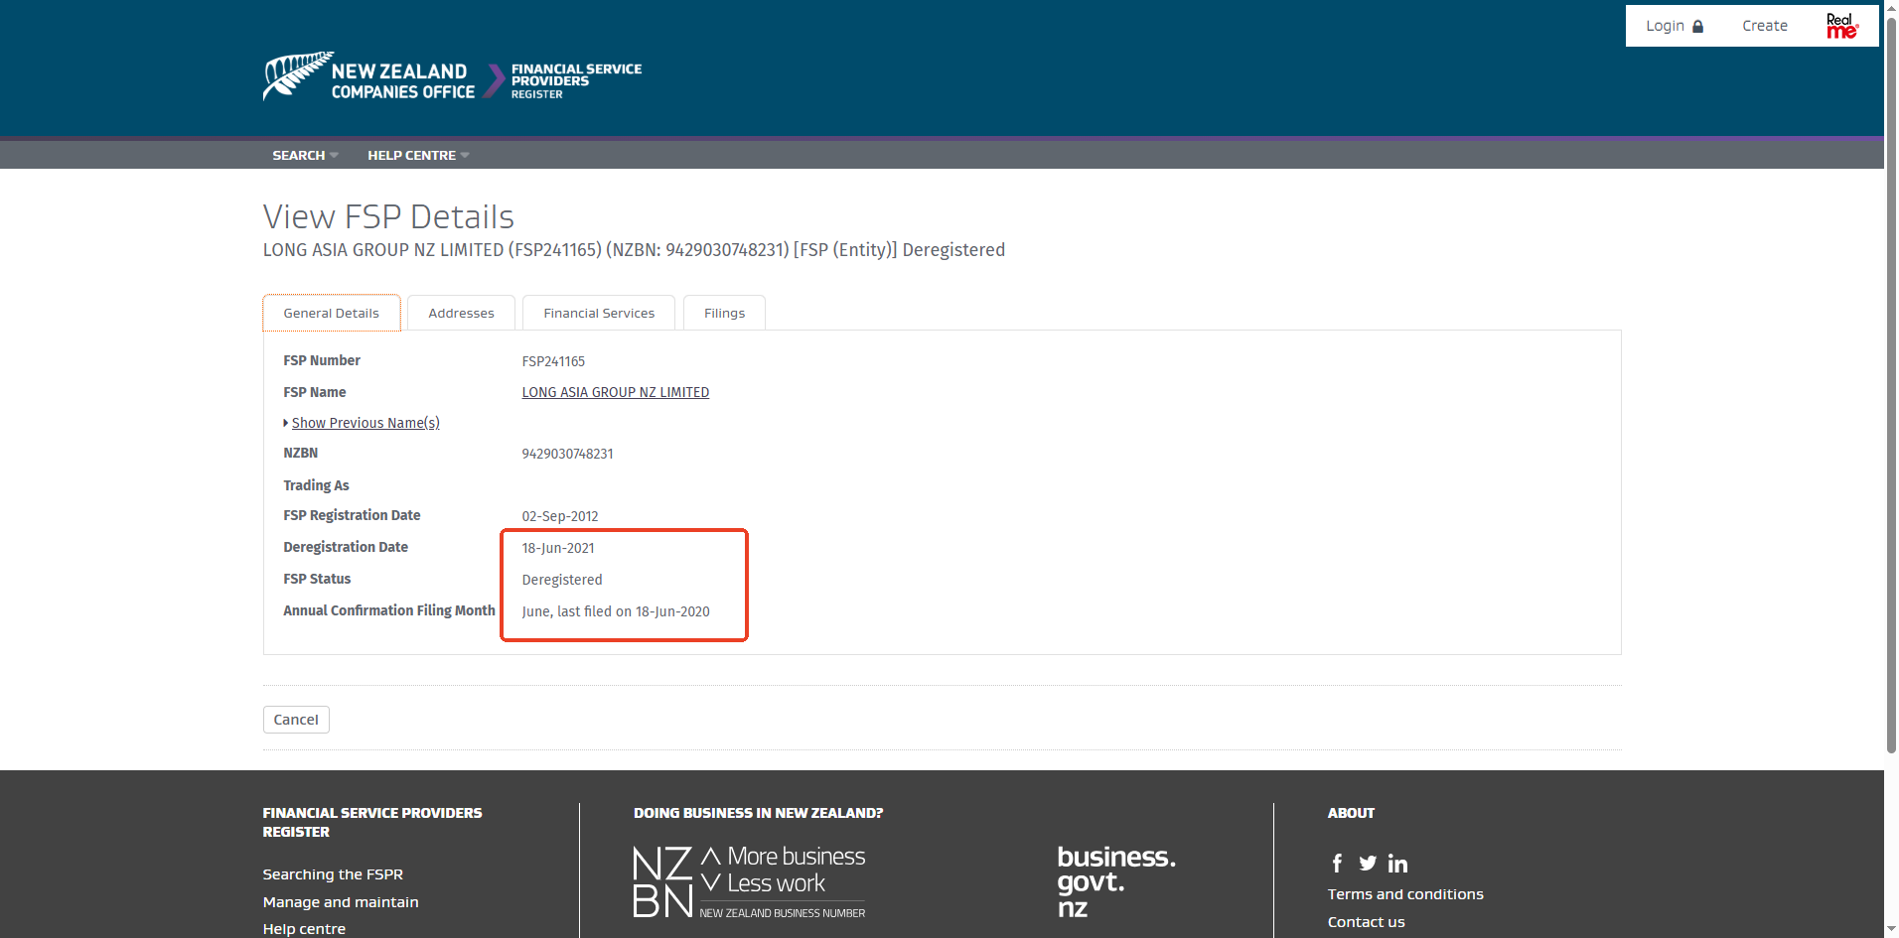The height and width of the screenshot is (938, 1899).
Task: Click the NZBN More business Less work logo
Action: click(749, 881)
